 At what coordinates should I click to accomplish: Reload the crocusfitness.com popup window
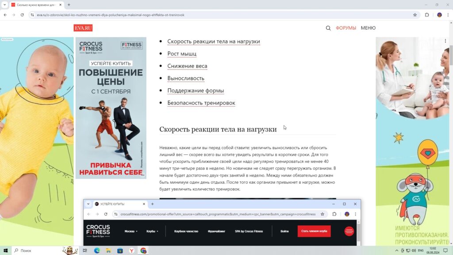pyautogui.click(x=106, y=214)
